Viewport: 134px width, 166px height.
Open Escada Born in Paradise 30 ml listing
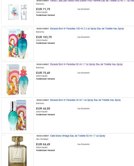pos(85,100)
